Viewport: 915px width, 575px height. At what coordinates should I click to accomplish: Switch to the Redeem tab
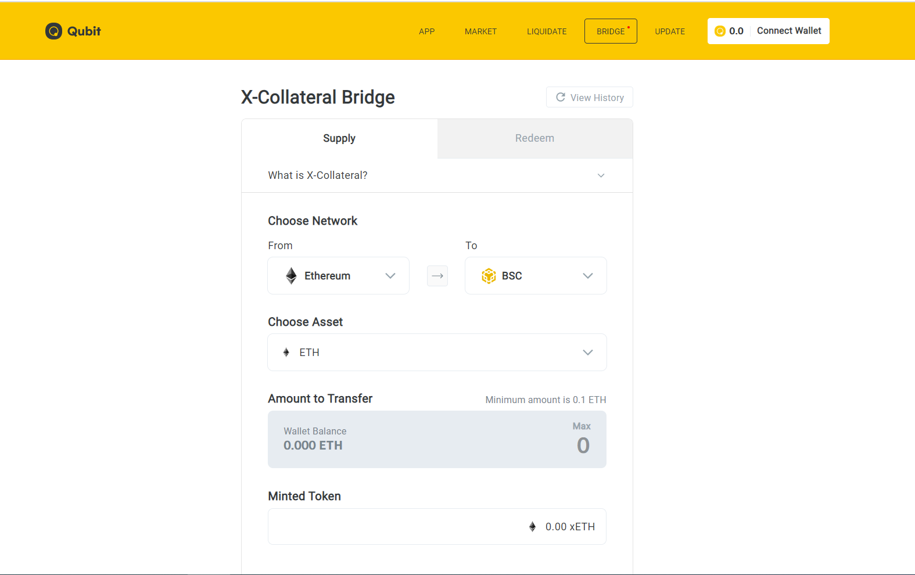pos(535,138)
